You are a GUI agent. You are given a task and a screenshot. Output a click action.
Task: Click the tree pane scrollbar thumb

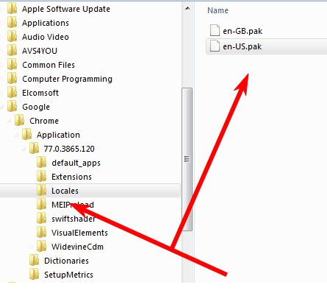click(187, 159)
